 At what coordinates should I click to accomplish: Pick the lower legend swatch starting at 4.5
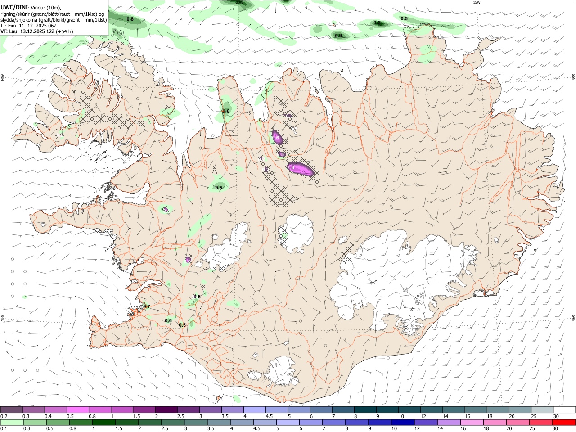click(x=265, y=422)
